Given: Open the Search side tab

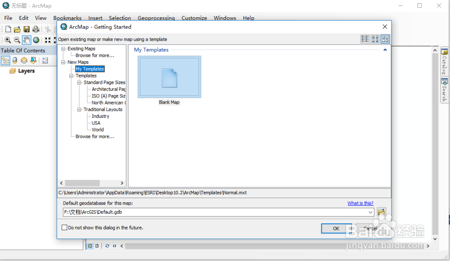Looking at the screenshot, I should pos(444,90).
